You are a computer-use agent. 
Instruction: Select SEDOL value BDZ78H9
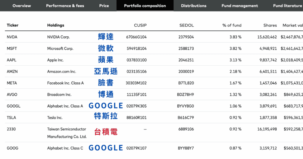click(186, 95)
